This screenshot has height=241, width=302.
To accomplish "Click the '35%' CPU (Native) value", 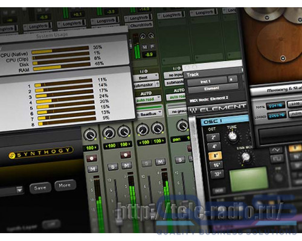I will (x=97, y=48).
